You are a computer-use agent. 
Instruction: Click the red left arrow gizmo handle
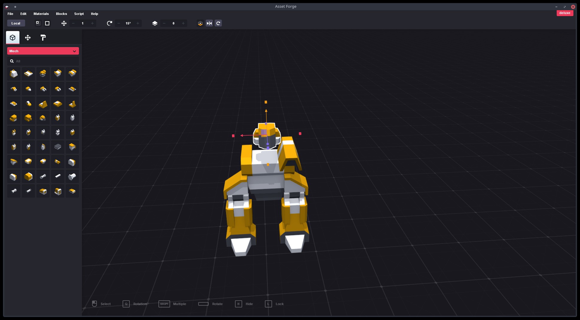tap(242, 136)
